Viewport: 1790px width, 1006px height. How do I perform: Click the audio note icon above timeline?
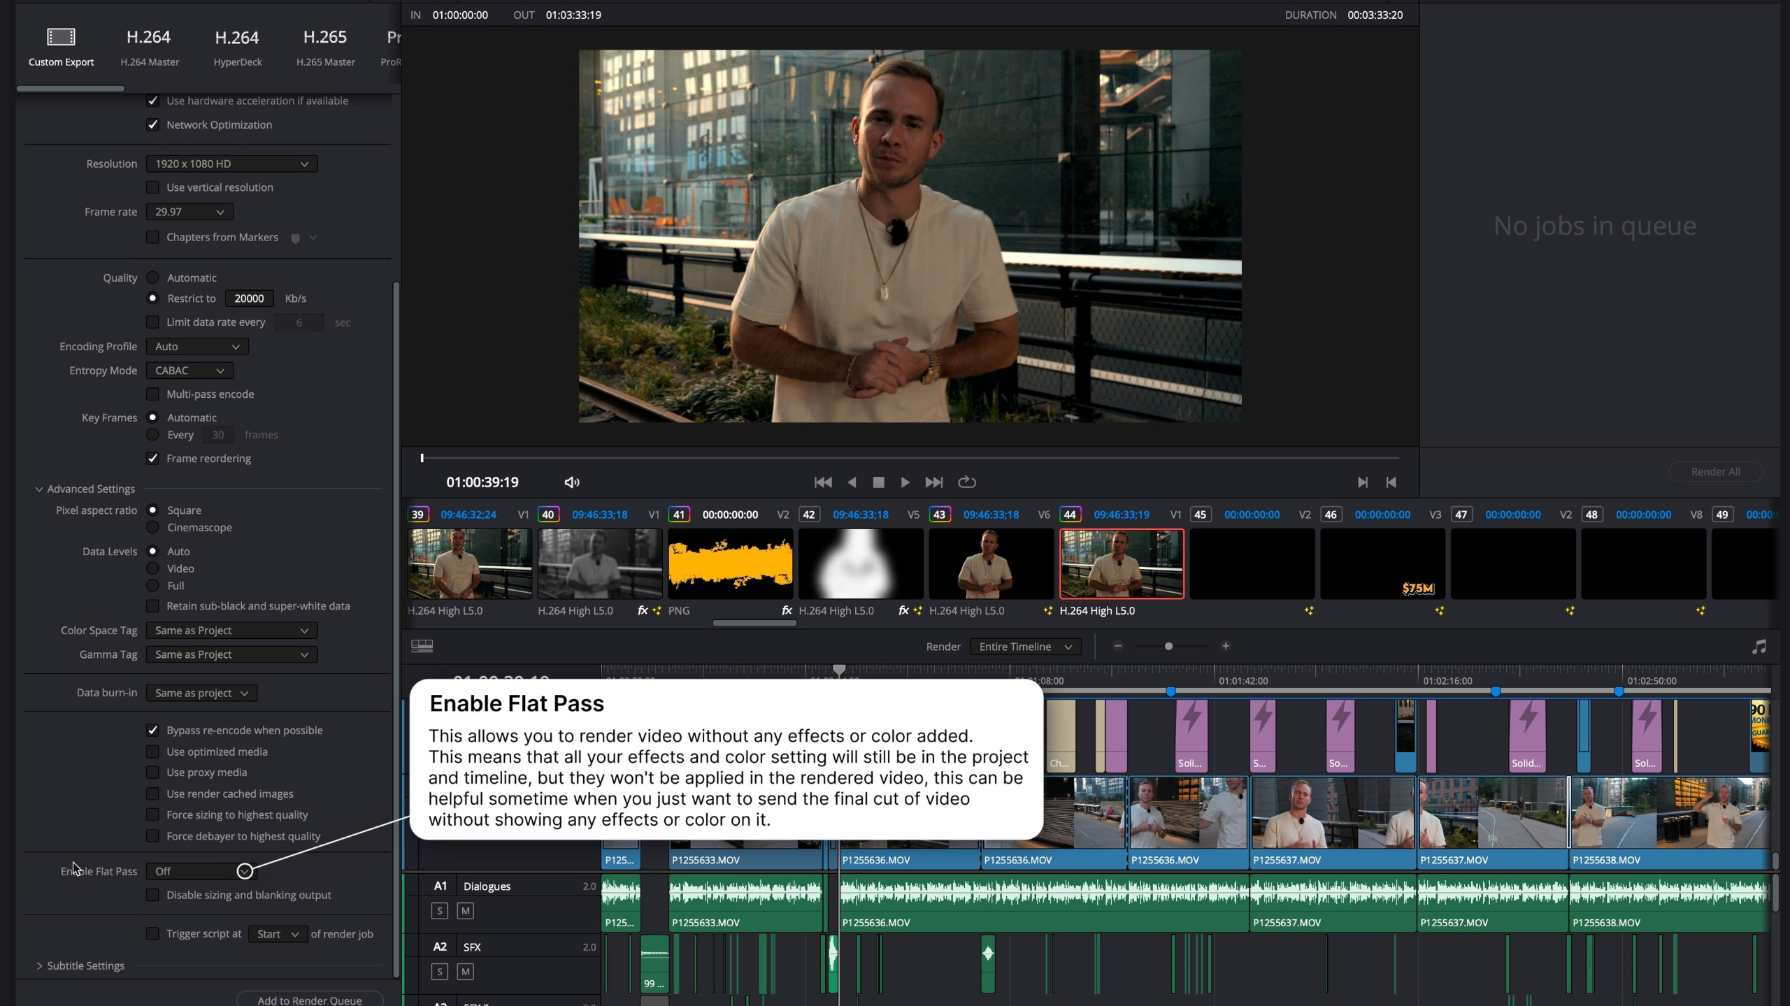click(x=1759, y=647)
